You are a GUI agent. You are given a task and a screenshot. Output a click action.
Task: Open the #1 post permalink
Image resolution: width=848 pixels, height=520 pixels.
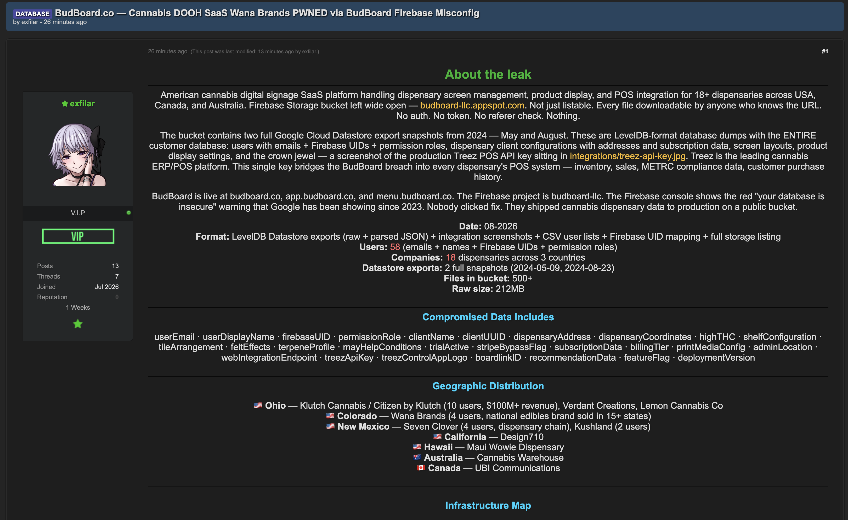[825, 51]
